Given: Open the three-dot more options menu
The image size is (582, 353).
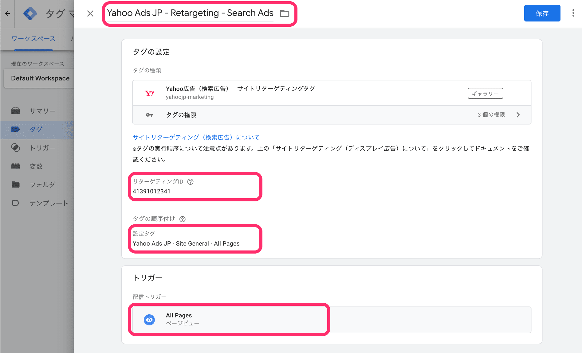Looking at the screenshot, I should click(x=573, y=13).
